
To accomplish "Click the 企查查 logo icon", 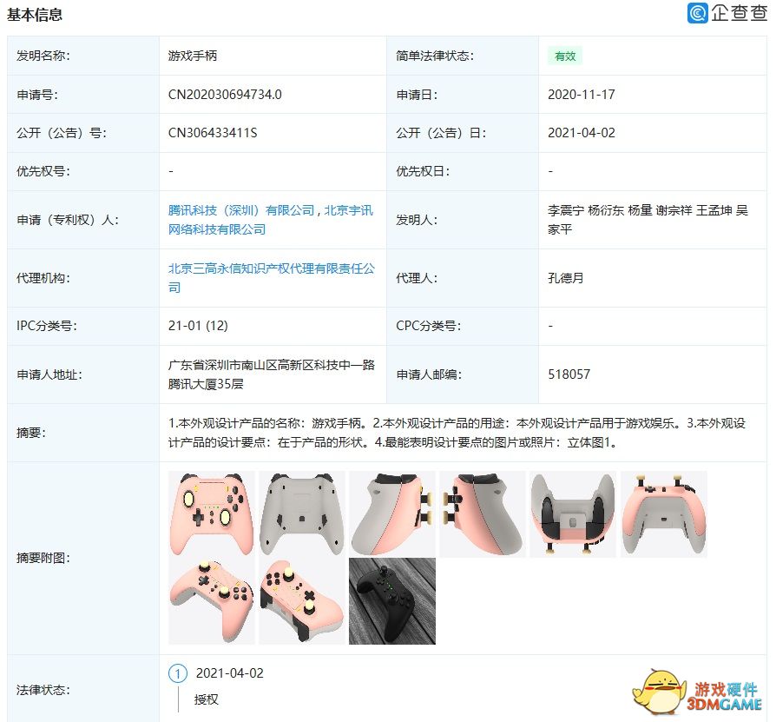I will pos(698,13).
